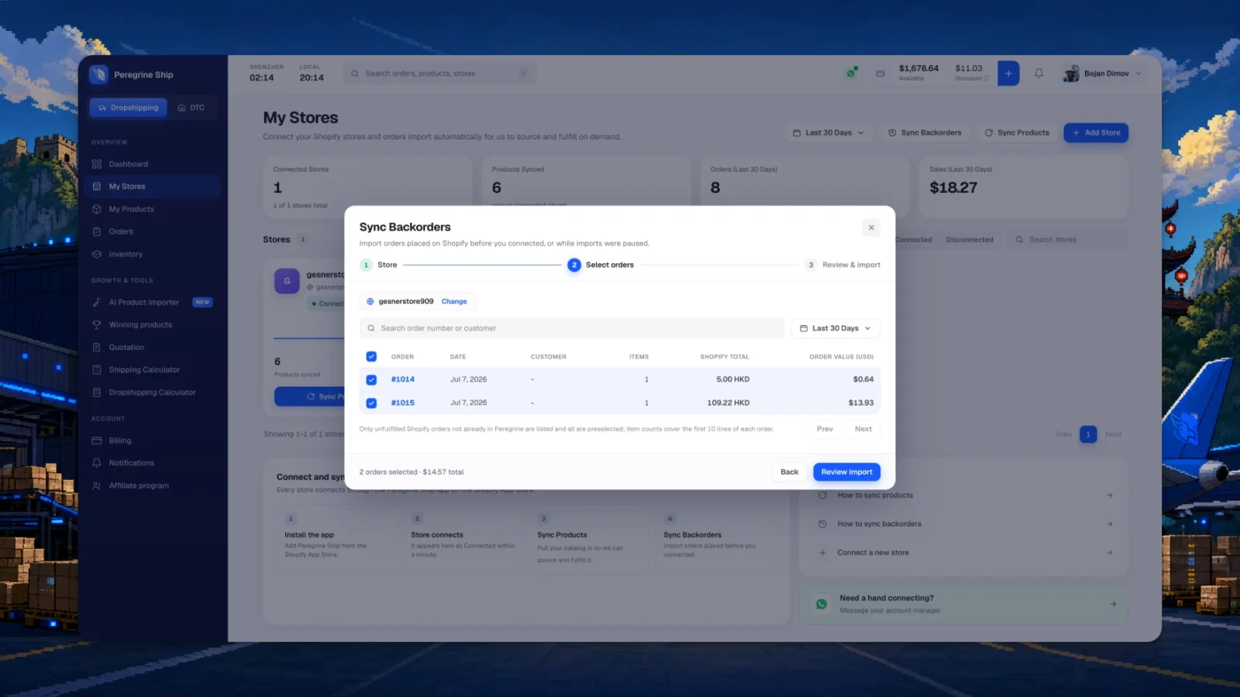Viewport: 1240px width, 697px height.
Task: Open How to sync products guide
Action: pyautogui.click(x=964, y=496)
